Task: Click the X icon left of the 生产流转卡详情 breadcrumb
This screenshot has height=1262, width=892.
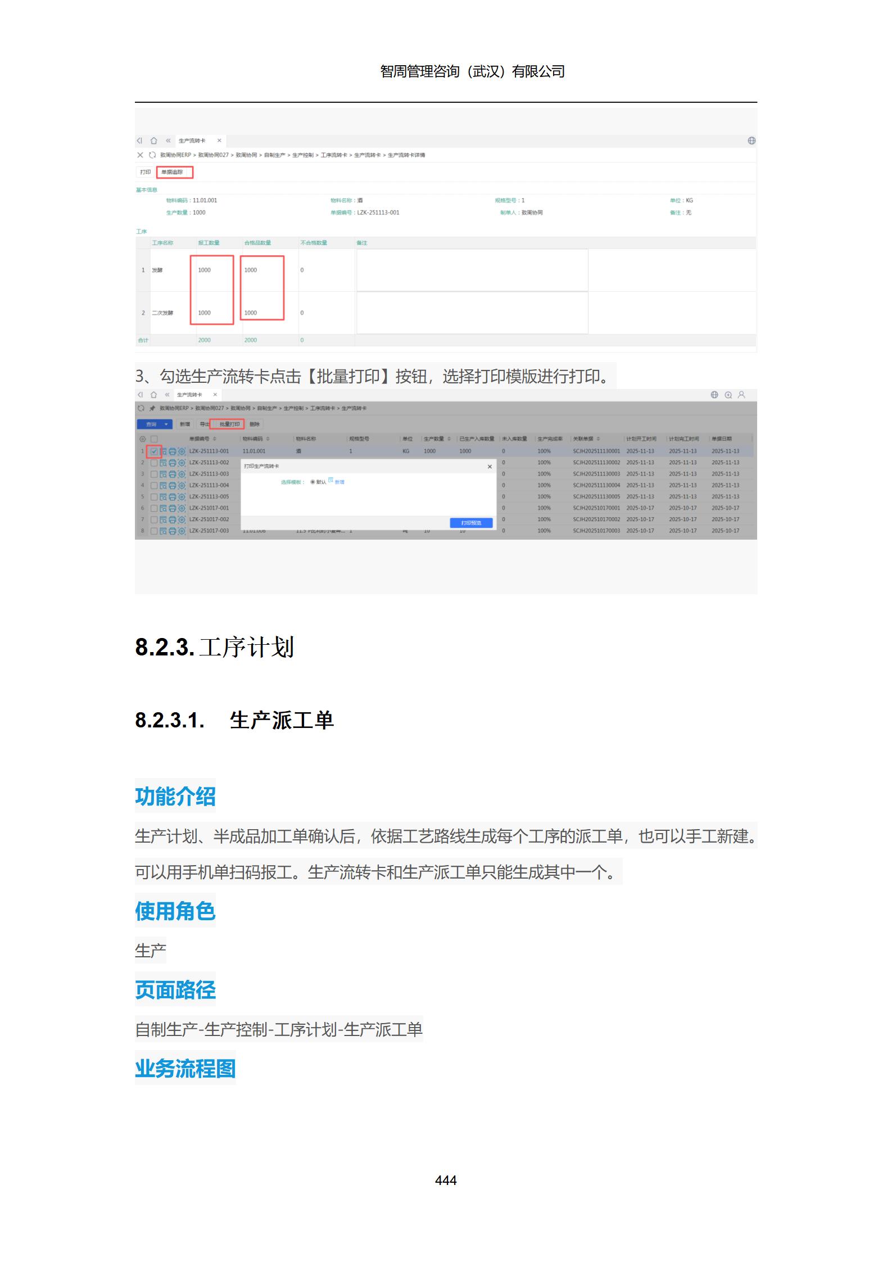Action: coord(141,155)
